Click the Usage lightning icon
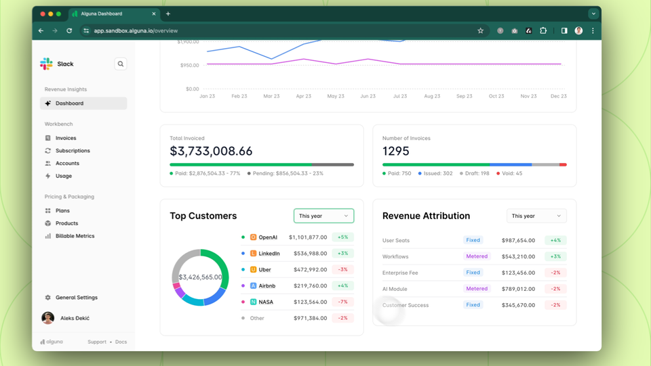 (x=47, y=176)
